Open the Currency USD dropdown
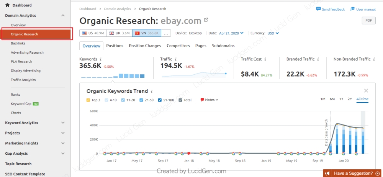This screenshot has height=177, width=383. (x=273, y=33)
